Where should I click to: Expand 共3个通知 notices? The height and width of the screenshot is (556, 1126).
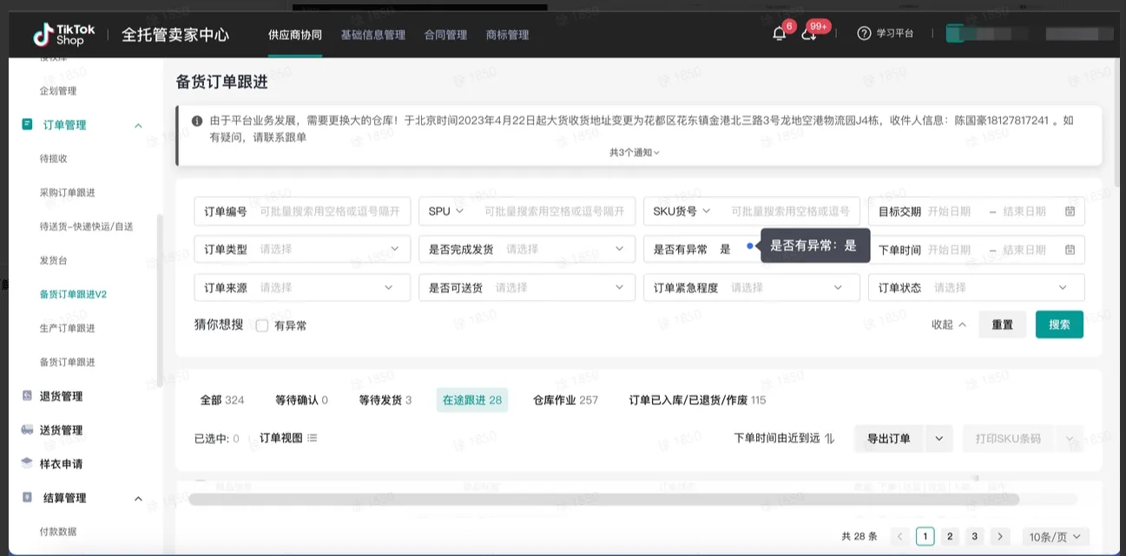coord(635,153)
